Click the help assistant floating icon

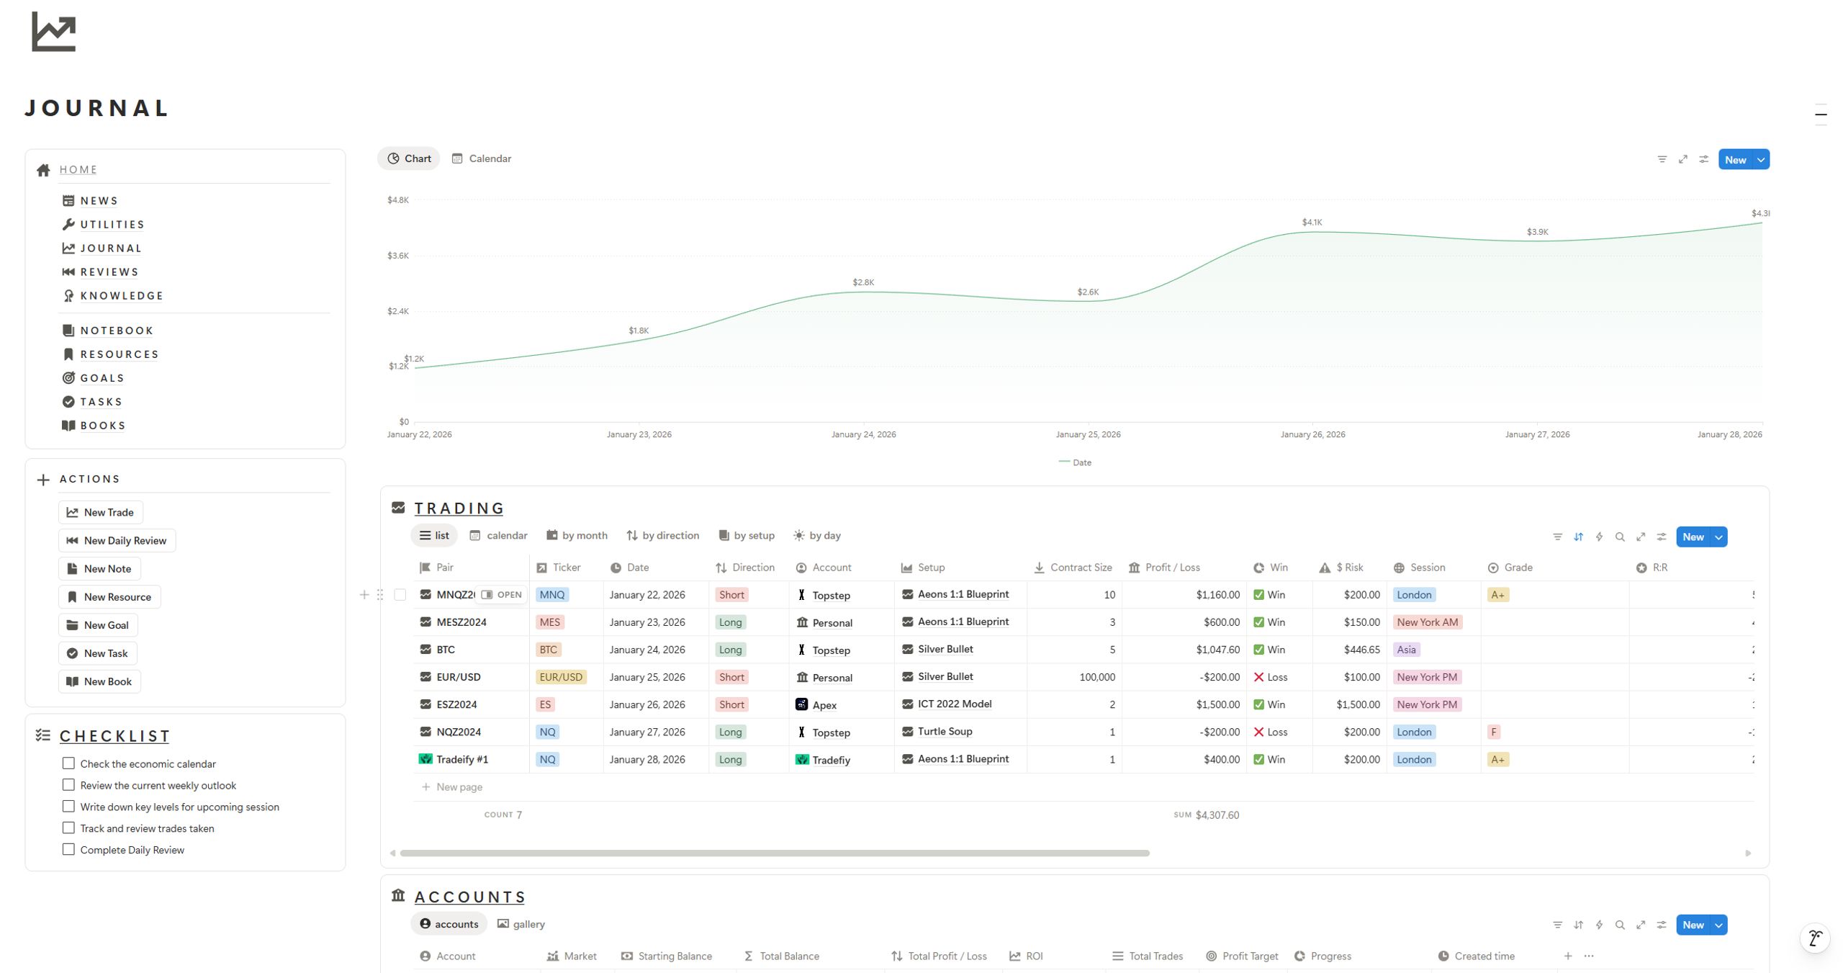click(1815, 938)
